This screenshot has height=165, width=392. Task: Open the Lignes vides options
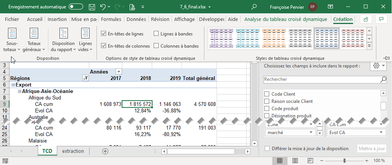coord(85,40)
